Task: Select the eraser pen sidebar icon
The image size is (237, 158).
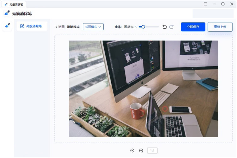Action: 7,25
